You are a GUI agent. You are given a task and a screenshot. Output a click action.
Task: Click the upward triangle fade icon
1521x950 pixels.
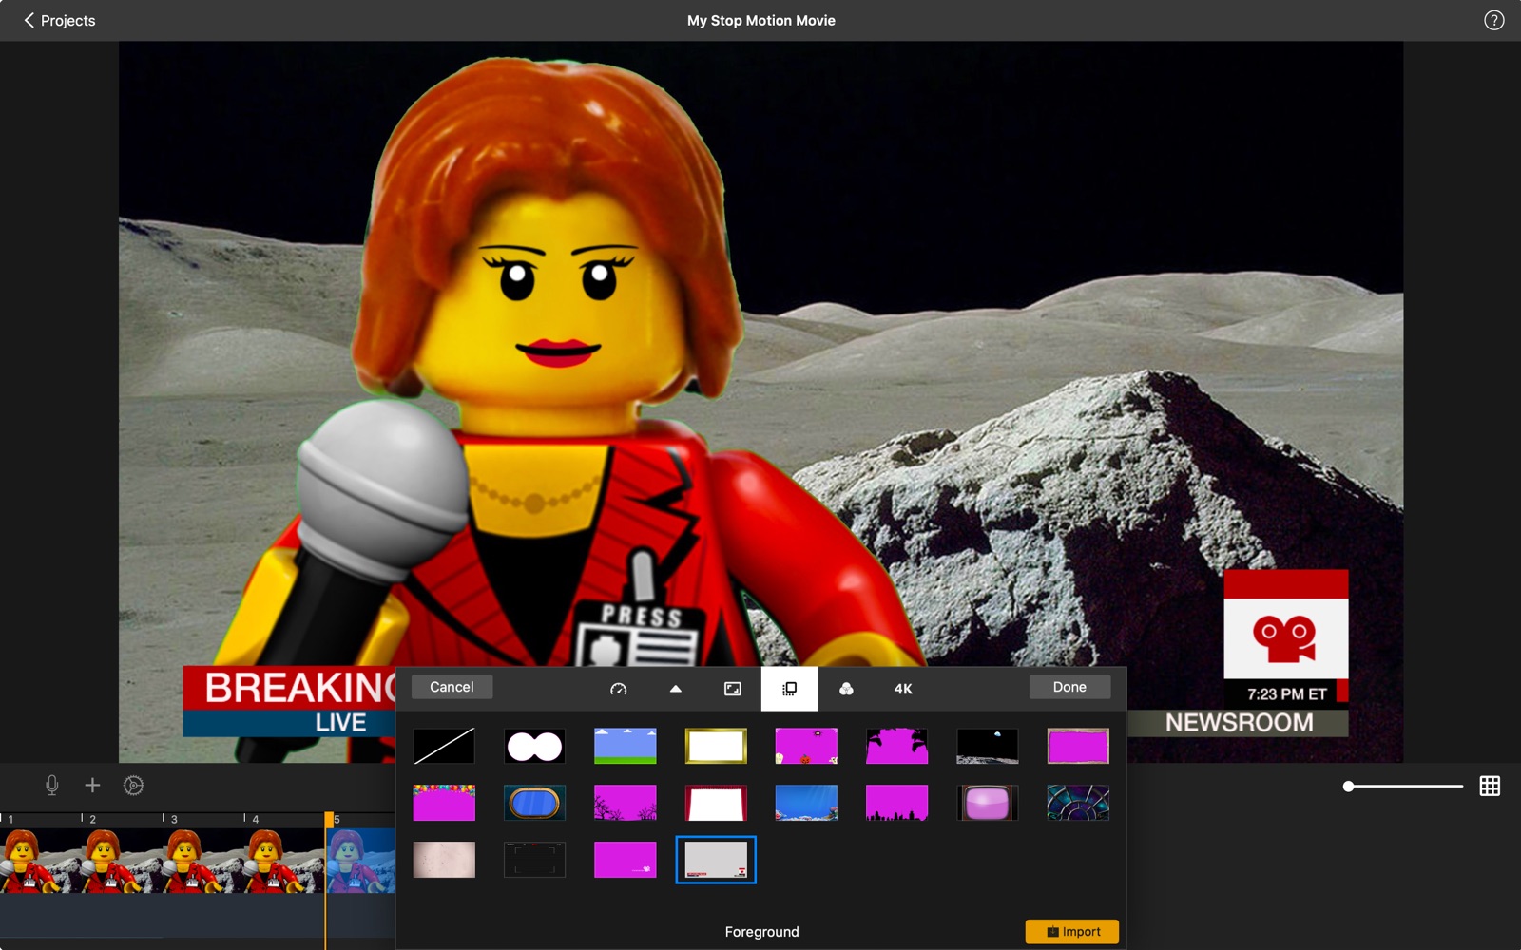click(676, 689)
